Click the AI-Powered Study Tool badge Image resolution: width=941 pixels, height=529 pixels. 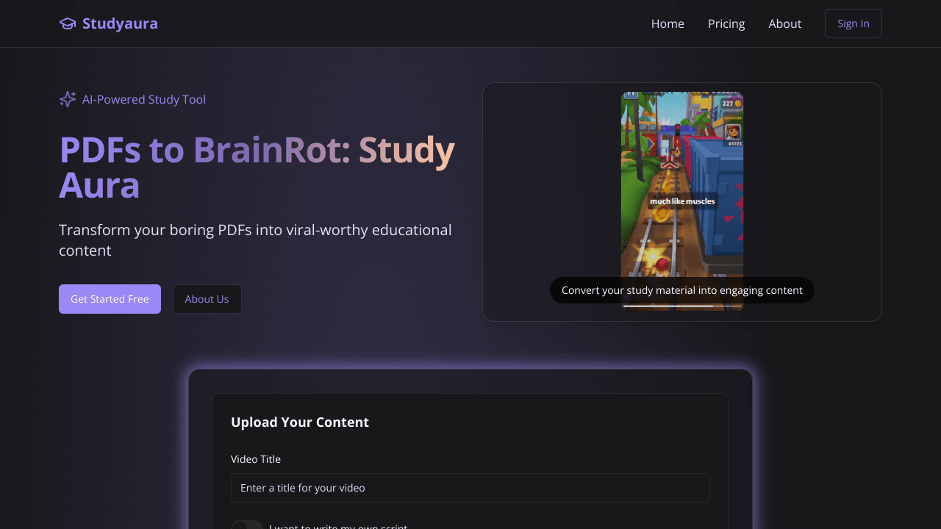tap(132, 99)
